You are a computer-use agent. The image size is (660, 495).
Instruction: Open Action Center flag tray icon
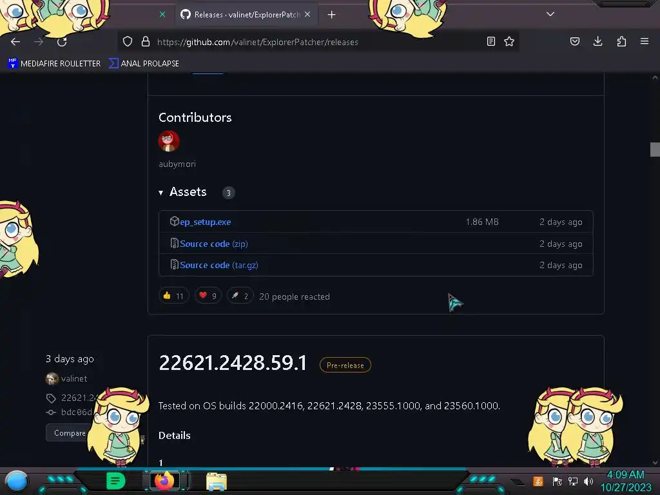click(557, 481)
